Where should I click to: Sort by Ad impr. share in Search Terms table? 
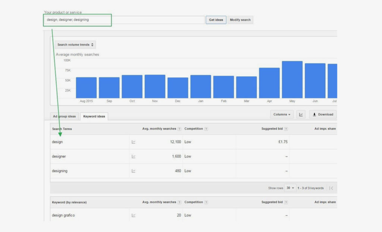point(325,129)
